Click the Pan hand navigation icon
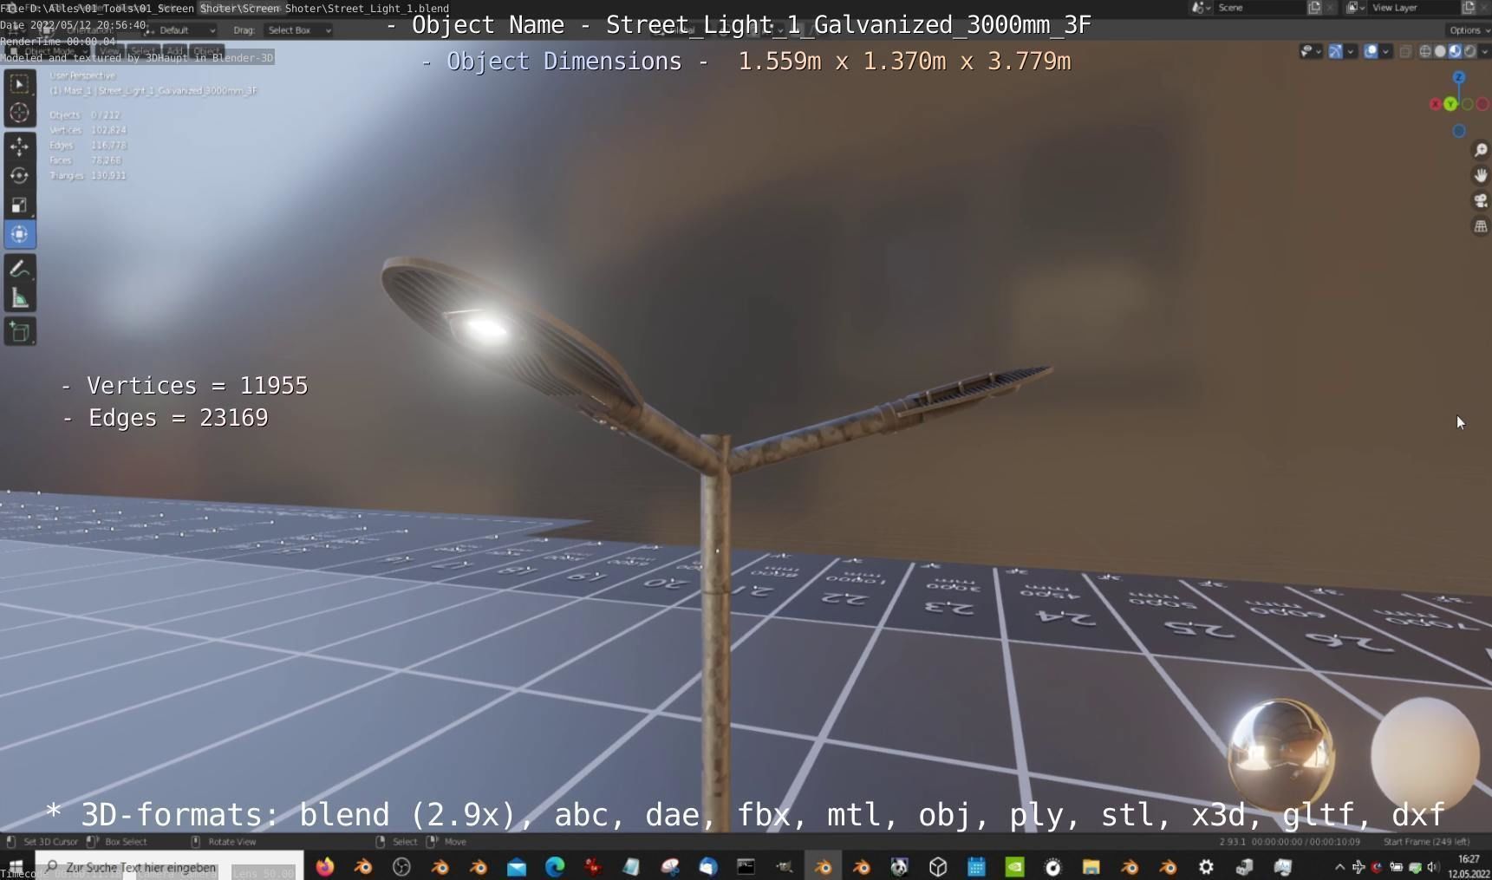1492x880 pixels. click(x=1481, y=176)
